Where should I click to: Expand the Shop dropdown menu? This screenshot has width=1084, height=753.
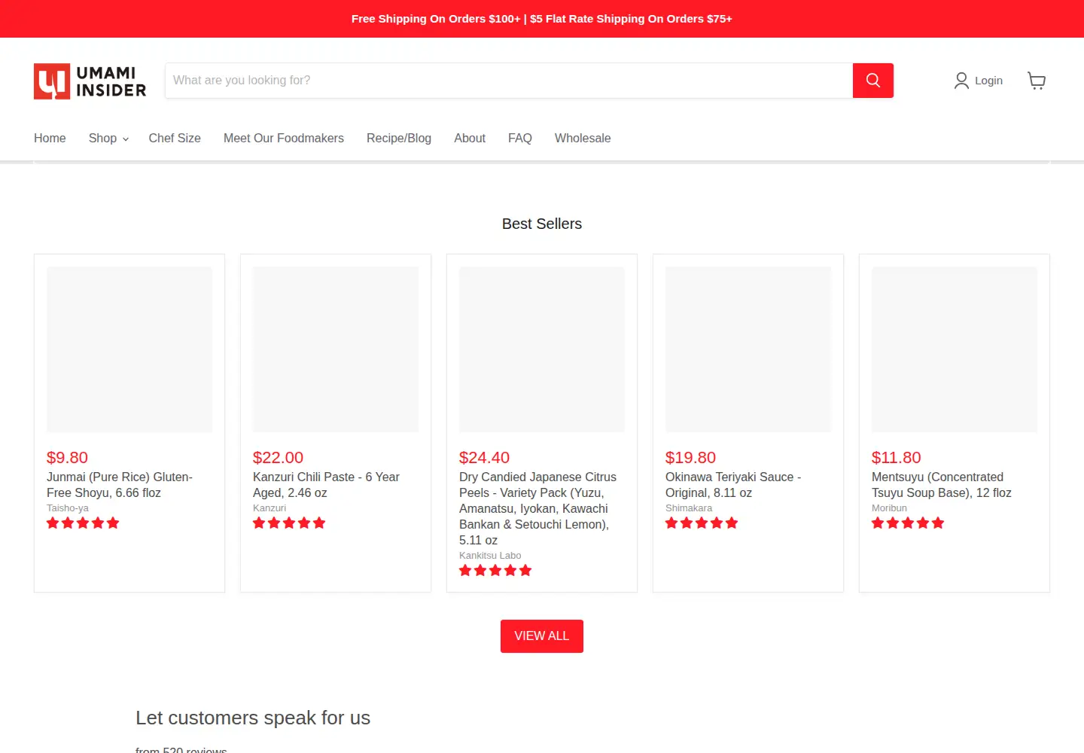pyautogui.click(x=108, y=139)
